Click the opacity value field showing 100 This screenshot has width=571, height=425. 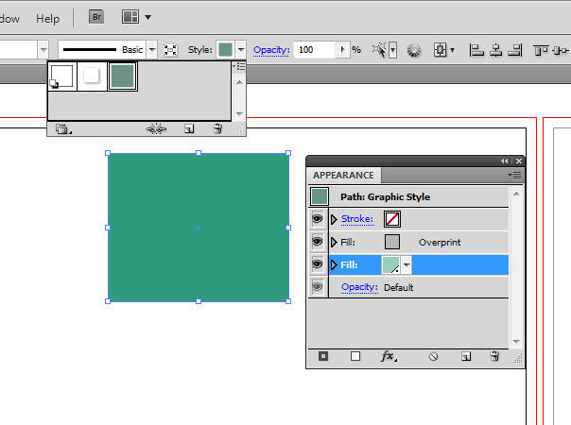click(316, 49)
